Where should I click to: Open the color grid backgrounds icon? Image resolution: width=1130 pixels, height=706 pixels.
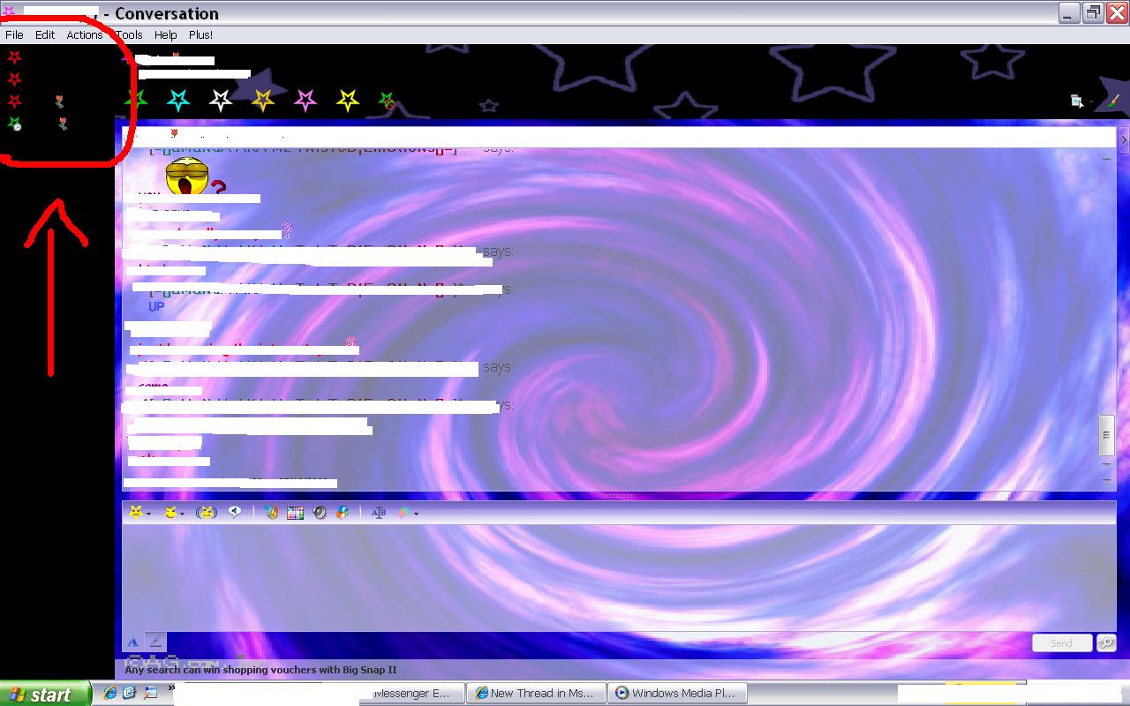pos(296,512)
